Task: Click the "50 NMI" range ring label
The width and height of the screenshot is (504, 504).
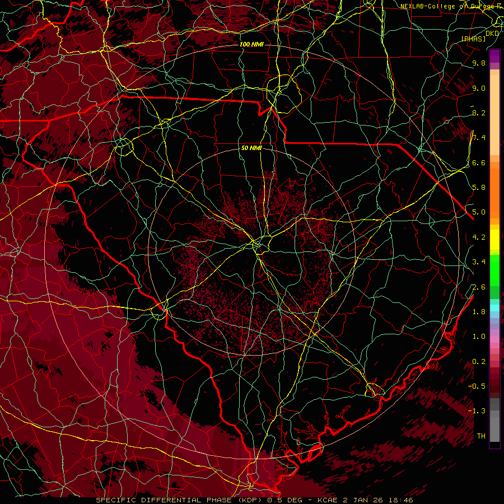Action: (251, 148)
